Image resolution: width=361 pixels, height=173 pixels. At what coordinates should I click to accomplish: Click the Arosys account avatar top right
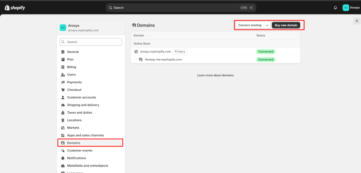(x=346, y=8)
